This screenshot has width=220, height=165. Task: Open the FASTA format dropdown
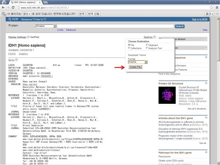point(138,62)
